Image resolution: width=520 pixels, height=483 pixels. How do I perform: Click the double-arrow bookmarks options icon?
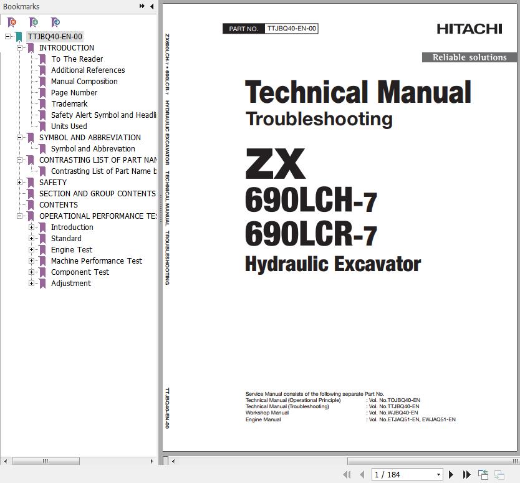pyautogui.click(x=142, y=6)
